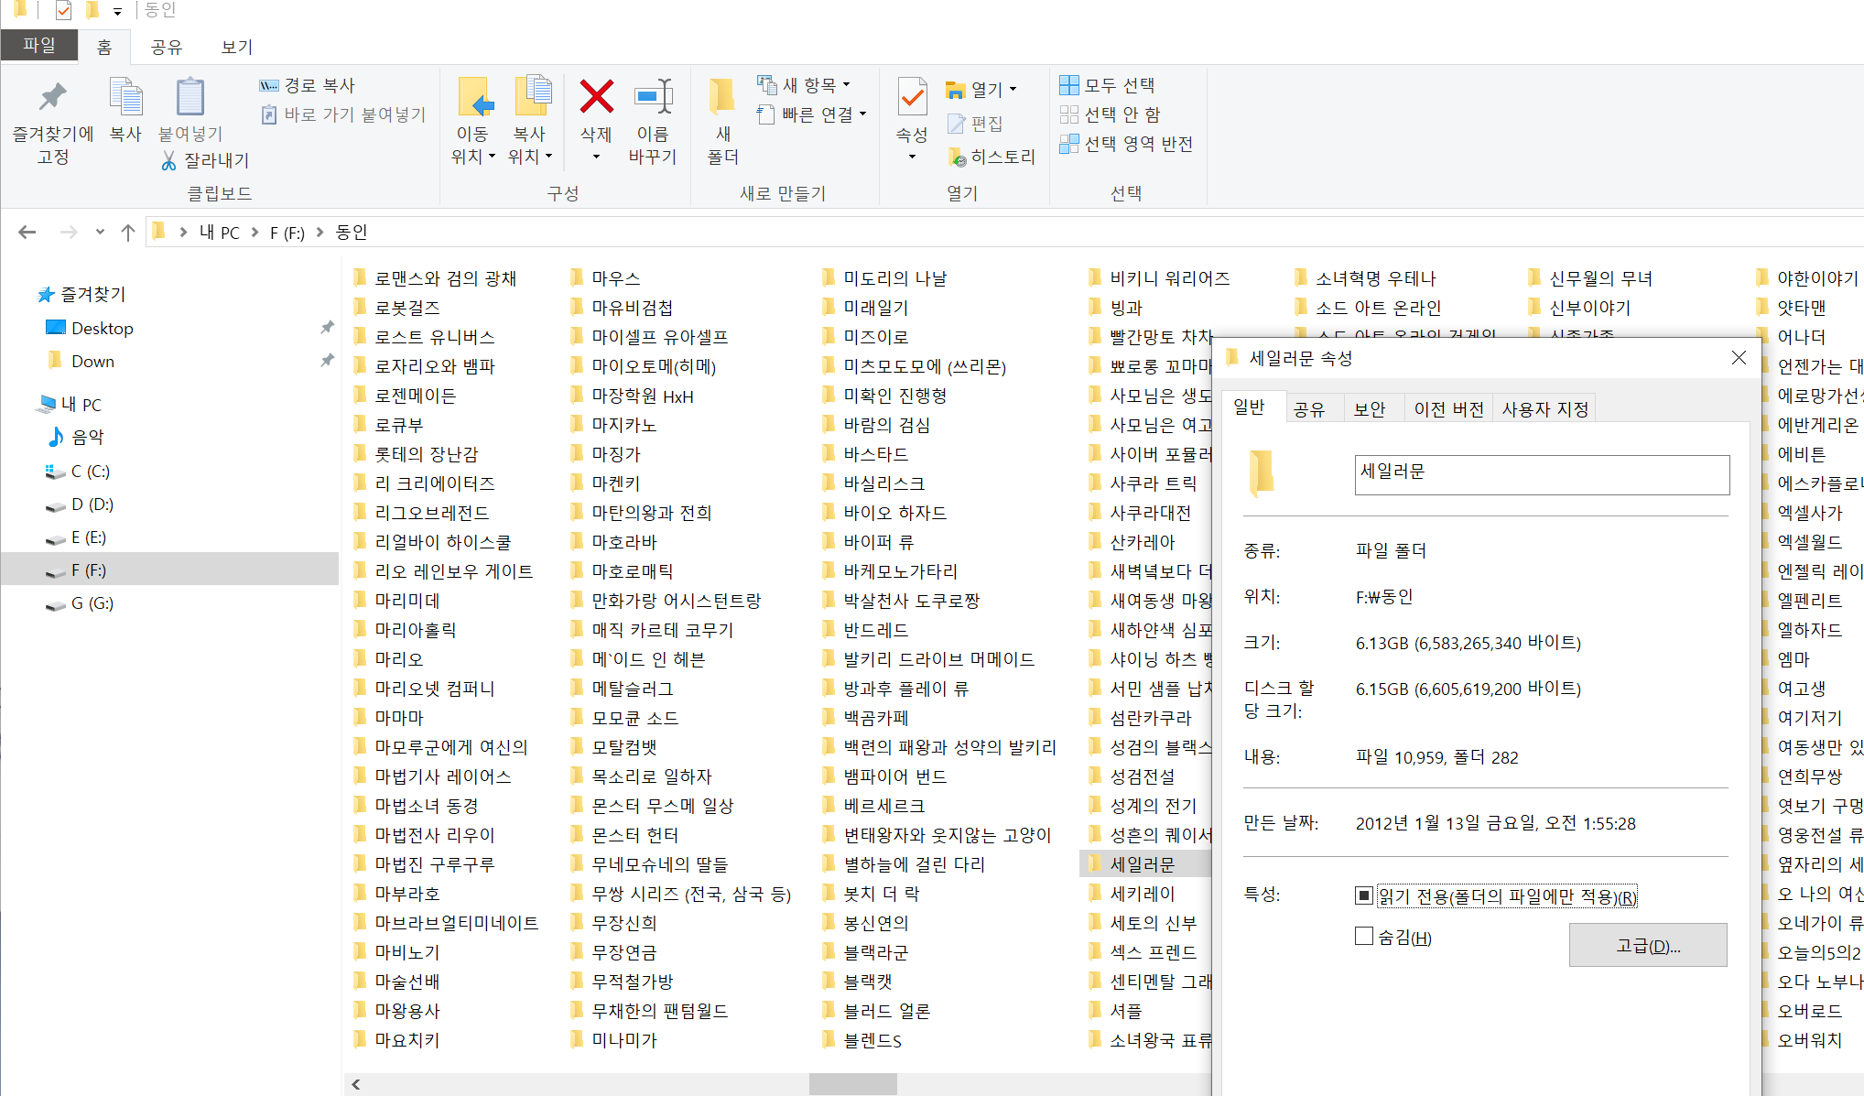Image resolution: width=1864 pixels, height=1096 pixels.
Task: Click the New Folder (새 폴더) icon
Action: 722,97
